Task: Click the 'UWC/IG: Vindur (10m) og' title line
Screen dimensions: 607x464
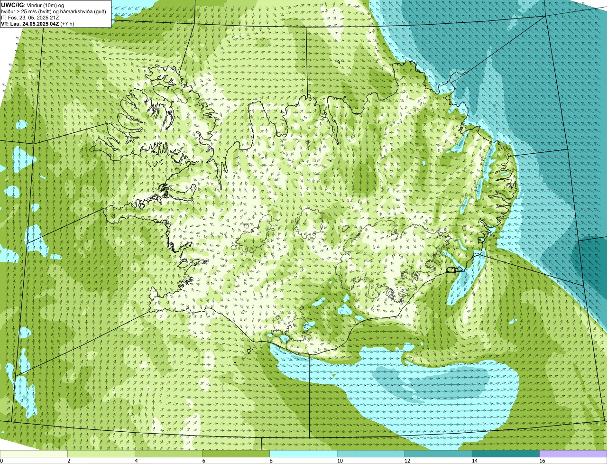Action: pos(33,5)
